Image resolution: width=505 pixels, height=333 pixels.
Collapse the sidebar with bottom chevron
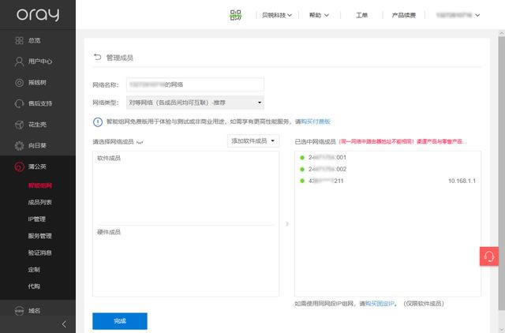click(x=64, y=324)
